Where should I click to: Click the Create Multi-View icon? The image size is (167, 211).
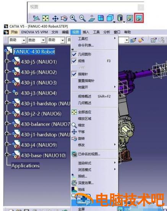(x=101, y=18)
